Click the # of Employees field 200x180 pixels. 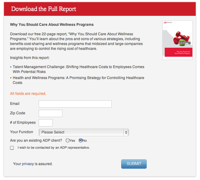tap(46, 123)
